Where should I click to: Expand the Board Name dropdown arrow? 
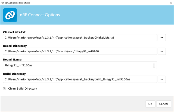pos(154,65)
